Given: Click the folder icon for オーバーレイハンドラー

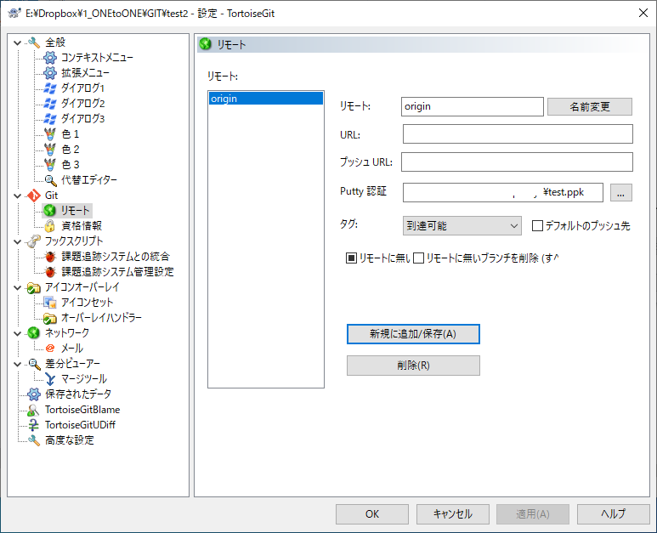Looking at the screenshot, I should 50,318.
